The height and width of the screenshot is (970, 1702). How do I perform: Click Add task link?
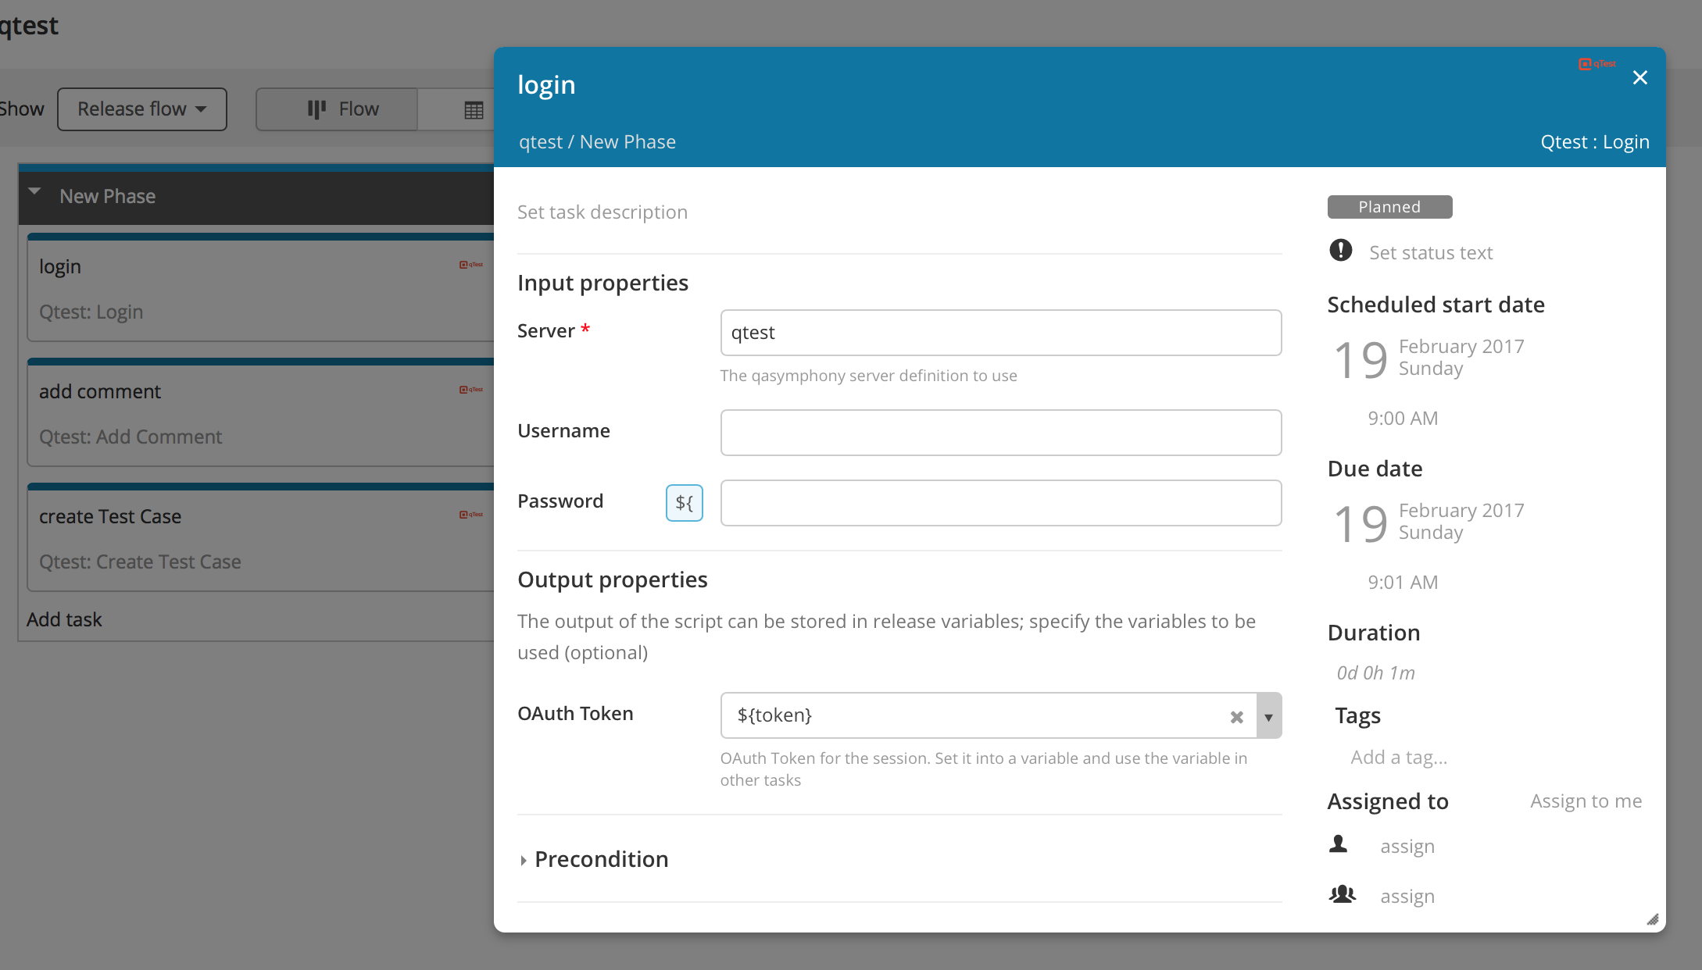coord(64,619)
